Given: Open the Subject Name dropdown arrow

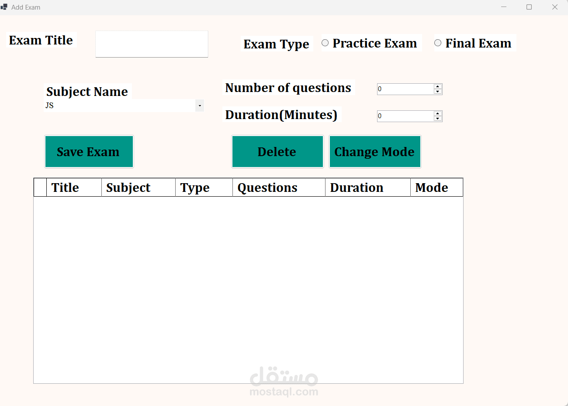Looking at the screenshot, I should coord(200,106).
